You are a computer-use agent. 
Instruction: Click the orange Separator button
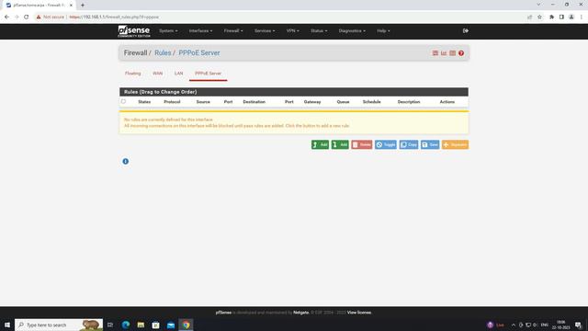(x=455, y=144)
